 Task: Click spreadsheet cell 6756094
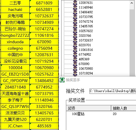(x=44, y=48)
